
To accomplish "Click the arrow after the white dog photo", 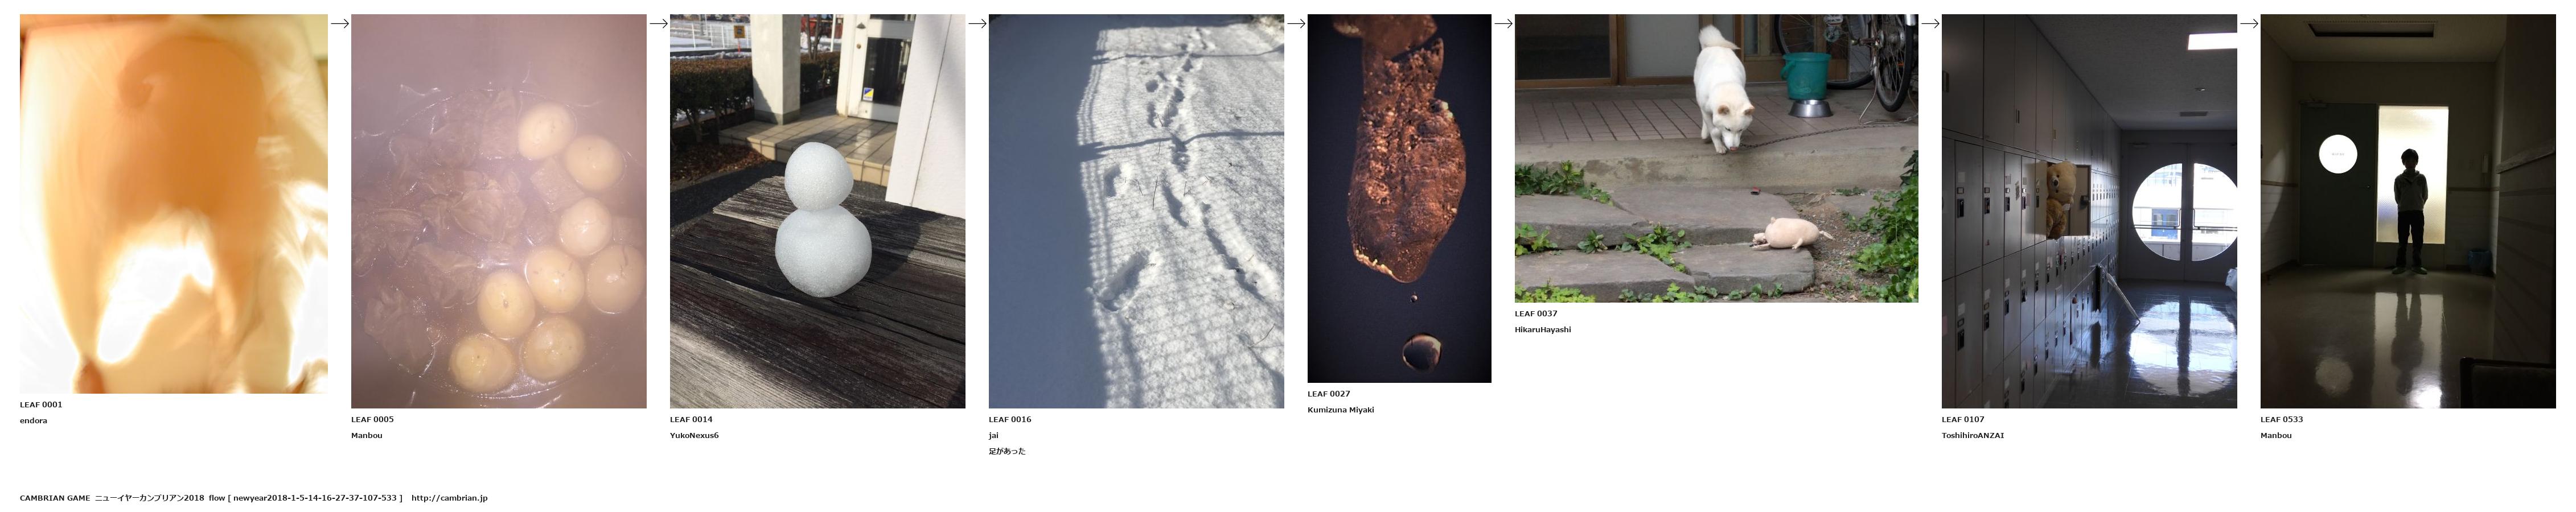I will [1930, 24].
